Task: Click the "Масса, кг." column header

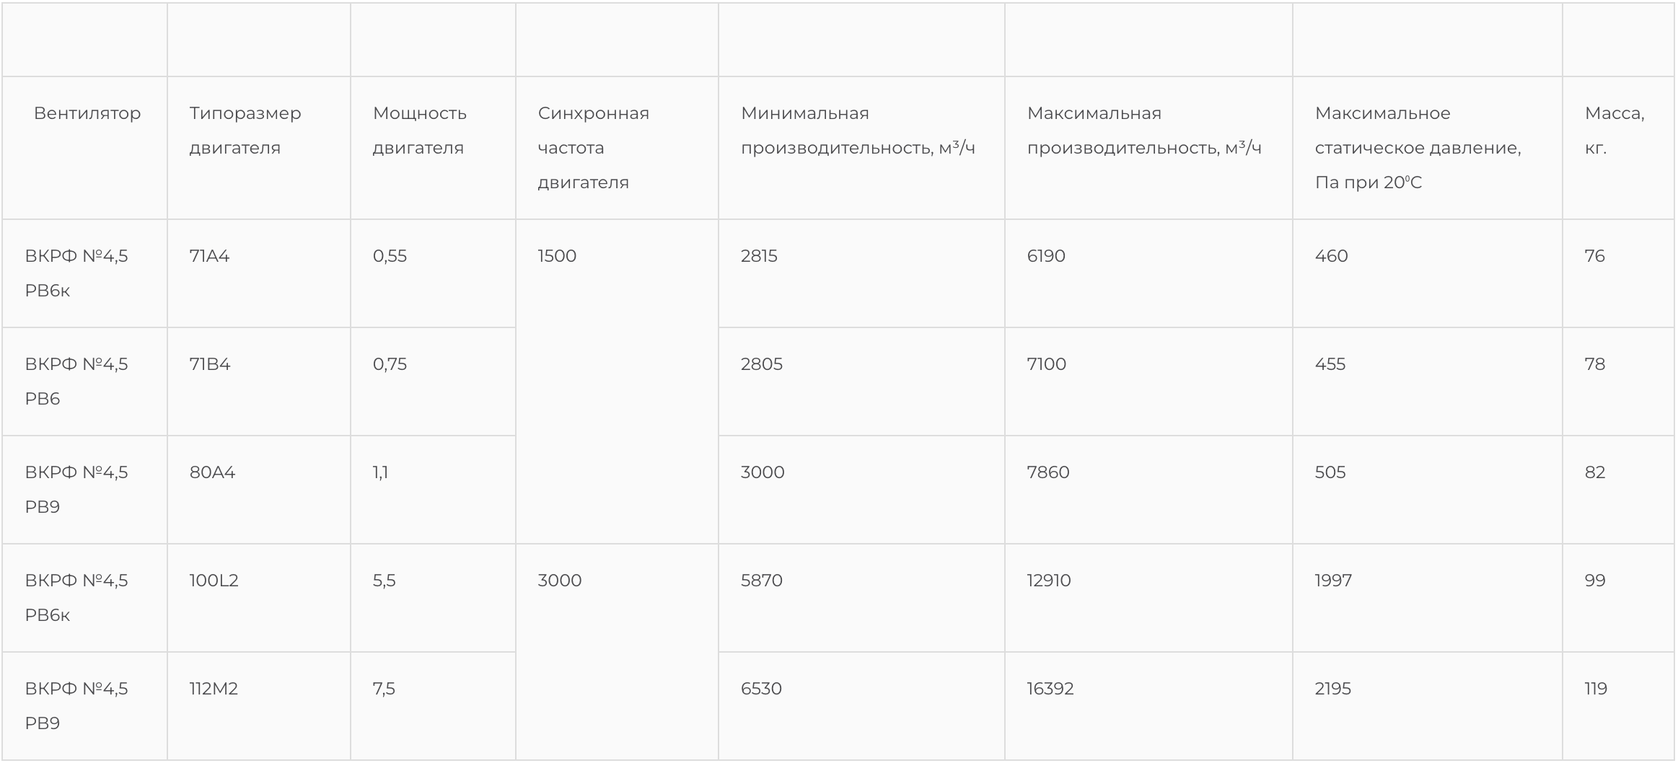Action: (1614, 131)
